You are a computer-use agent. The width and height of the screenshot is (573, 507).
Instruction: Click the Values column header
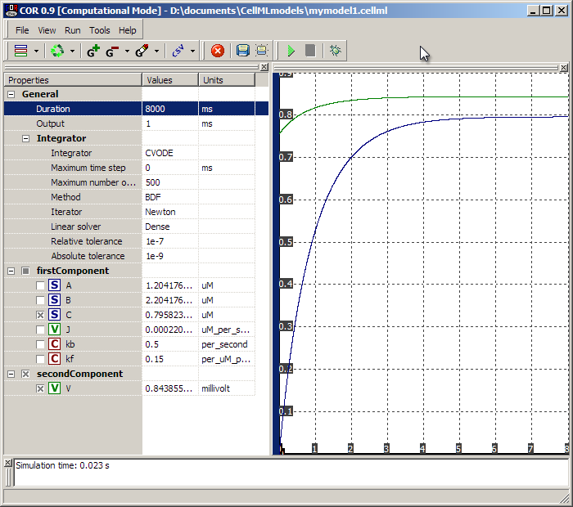[x=170, y=80]
